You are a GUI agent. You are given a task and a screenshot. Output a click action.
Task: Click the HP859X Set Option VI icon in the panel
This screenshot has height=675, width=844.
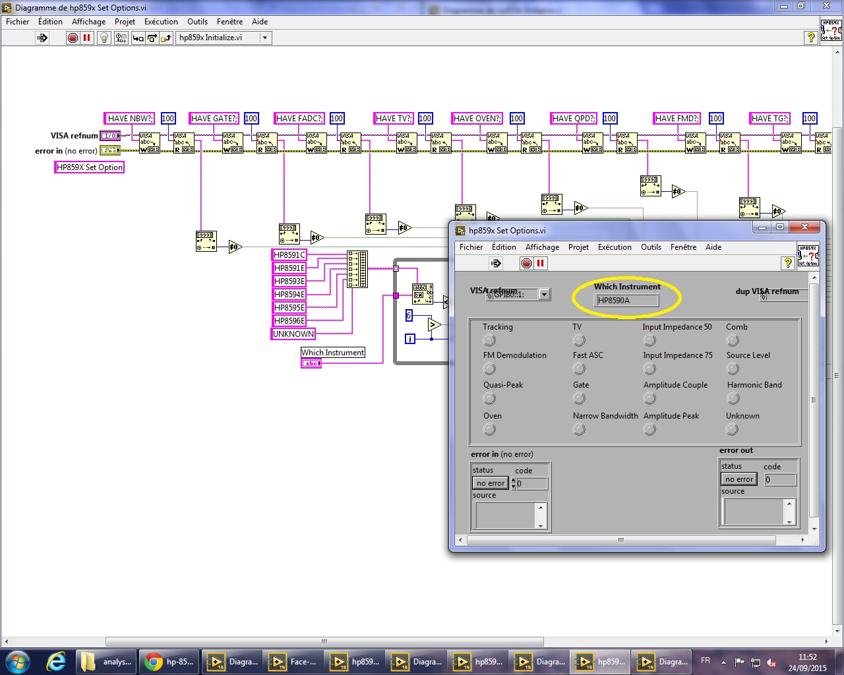808,256
